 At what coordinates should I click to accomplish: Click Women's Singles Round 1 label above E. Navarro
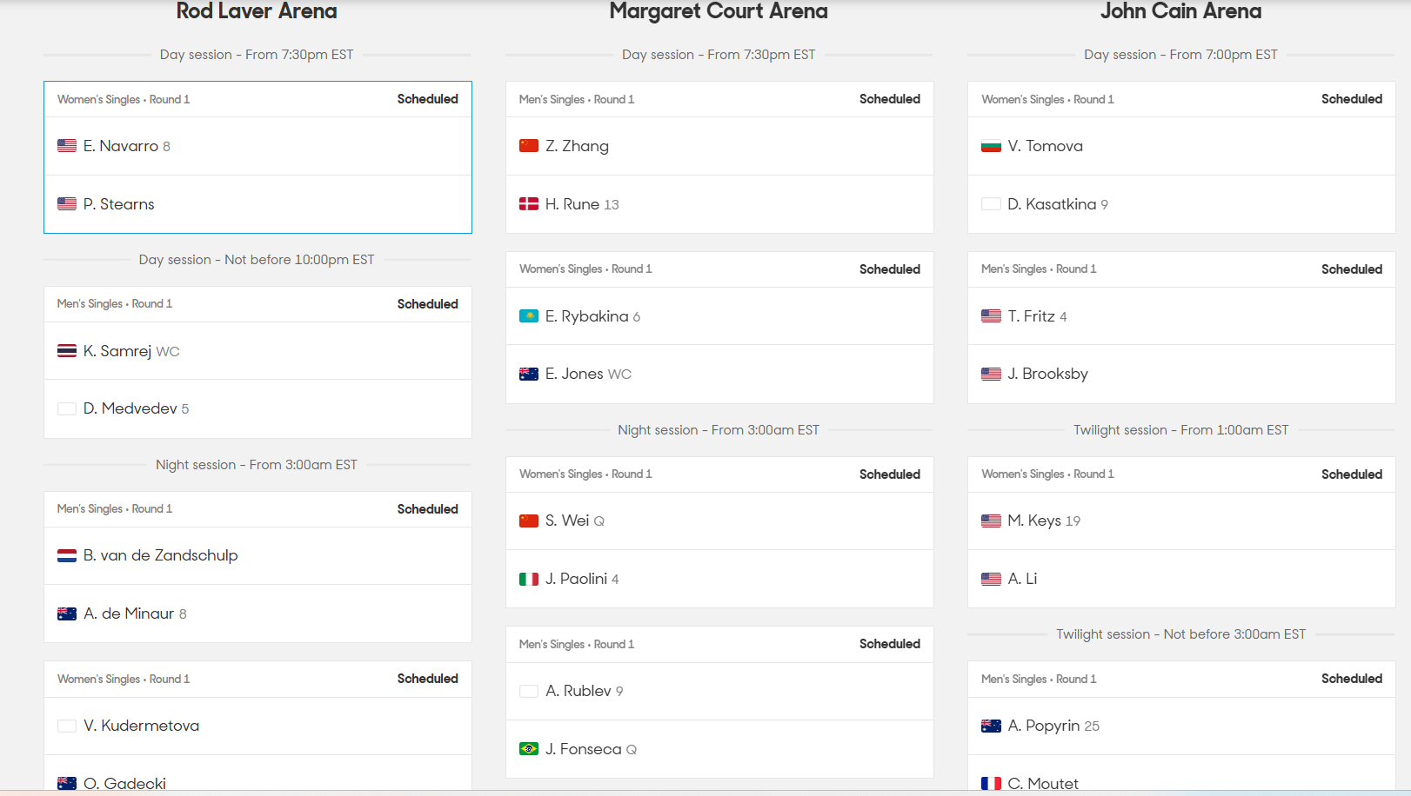124,99
